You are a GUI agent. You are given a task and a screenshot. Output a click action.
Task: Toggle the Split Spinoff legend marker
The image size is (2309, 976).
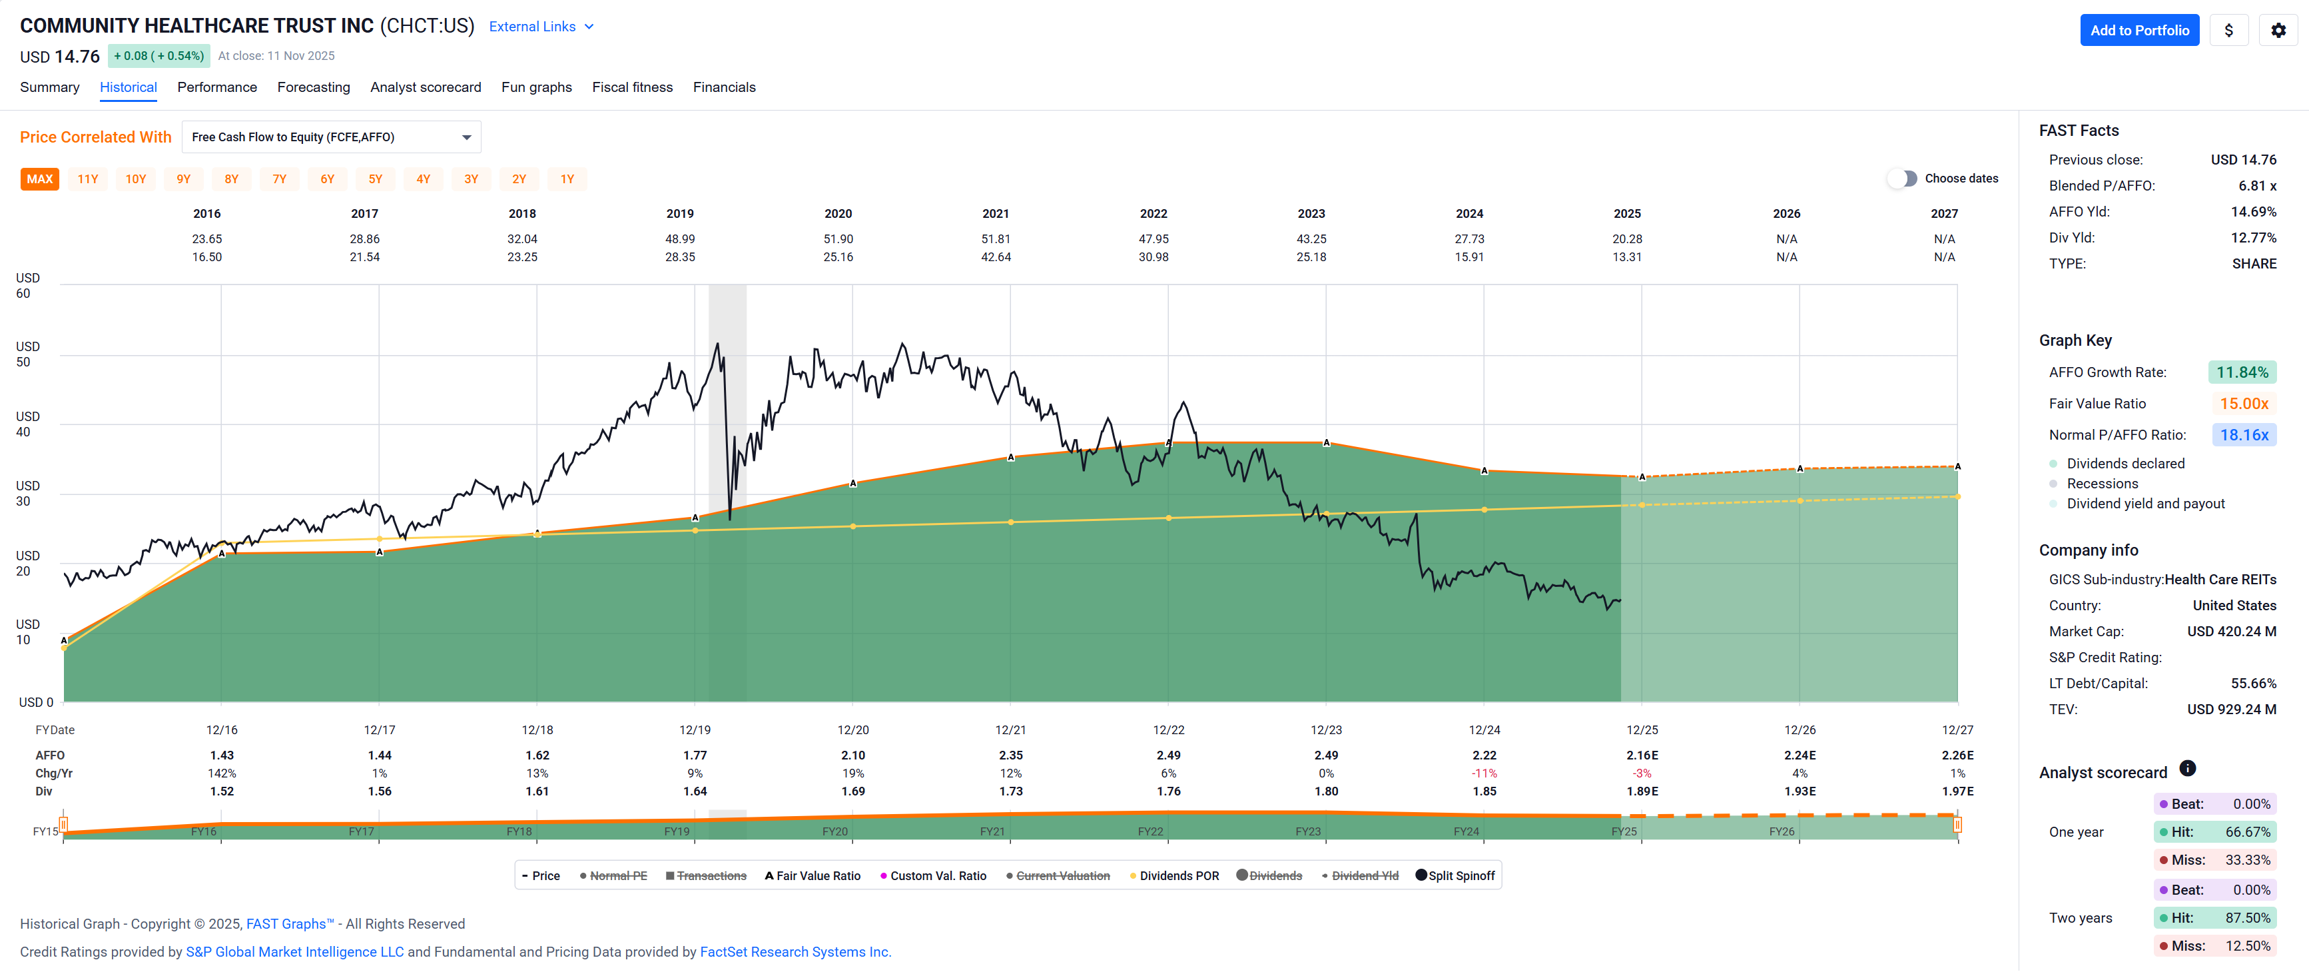[1421, 875]
